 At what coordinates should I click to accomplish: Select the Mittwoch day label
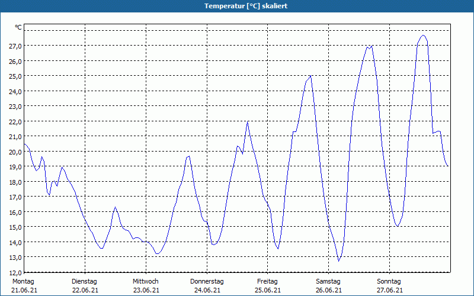coord(145,281)
